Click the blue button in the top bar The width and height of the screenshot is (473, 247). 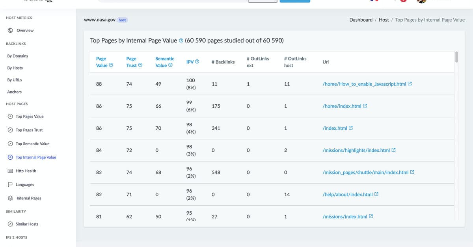point(295,1)
